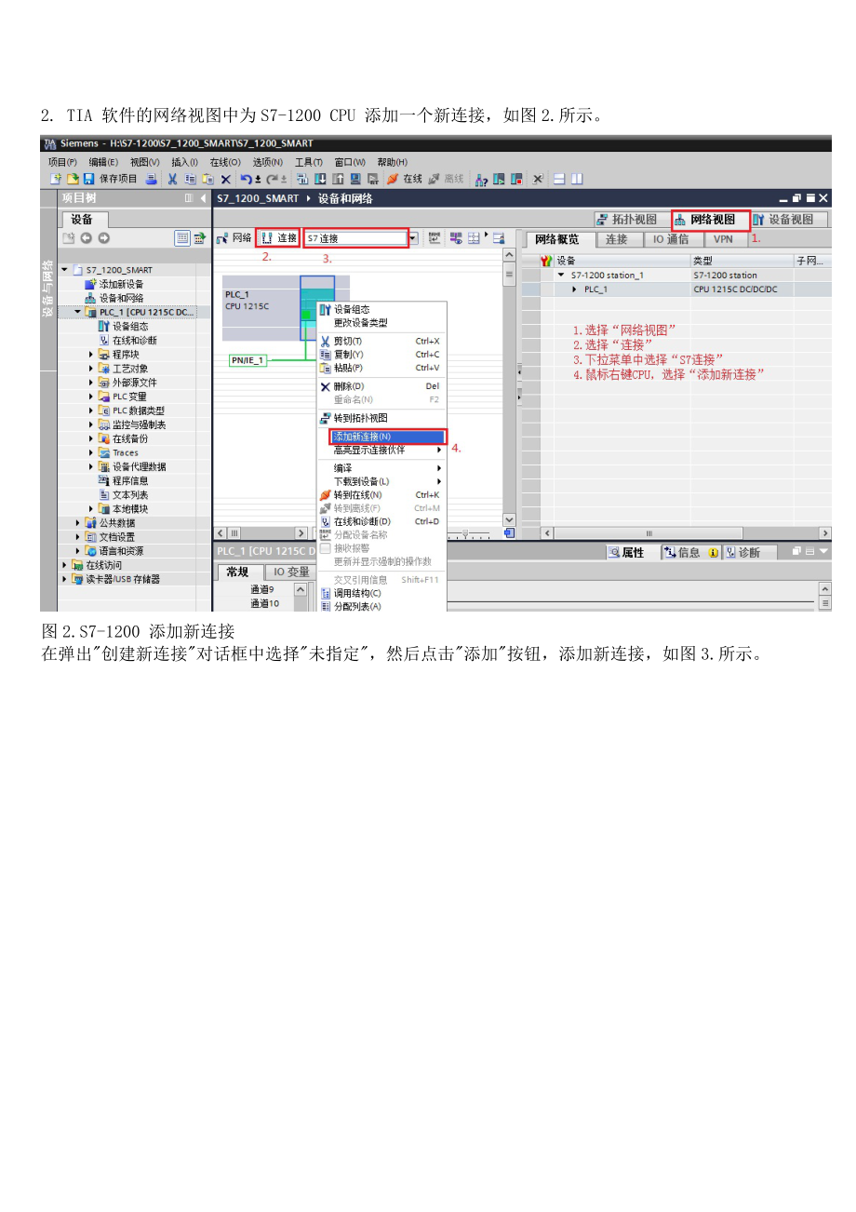
Task: Open 插入(I) menu
Action: (x=184, y=162)
